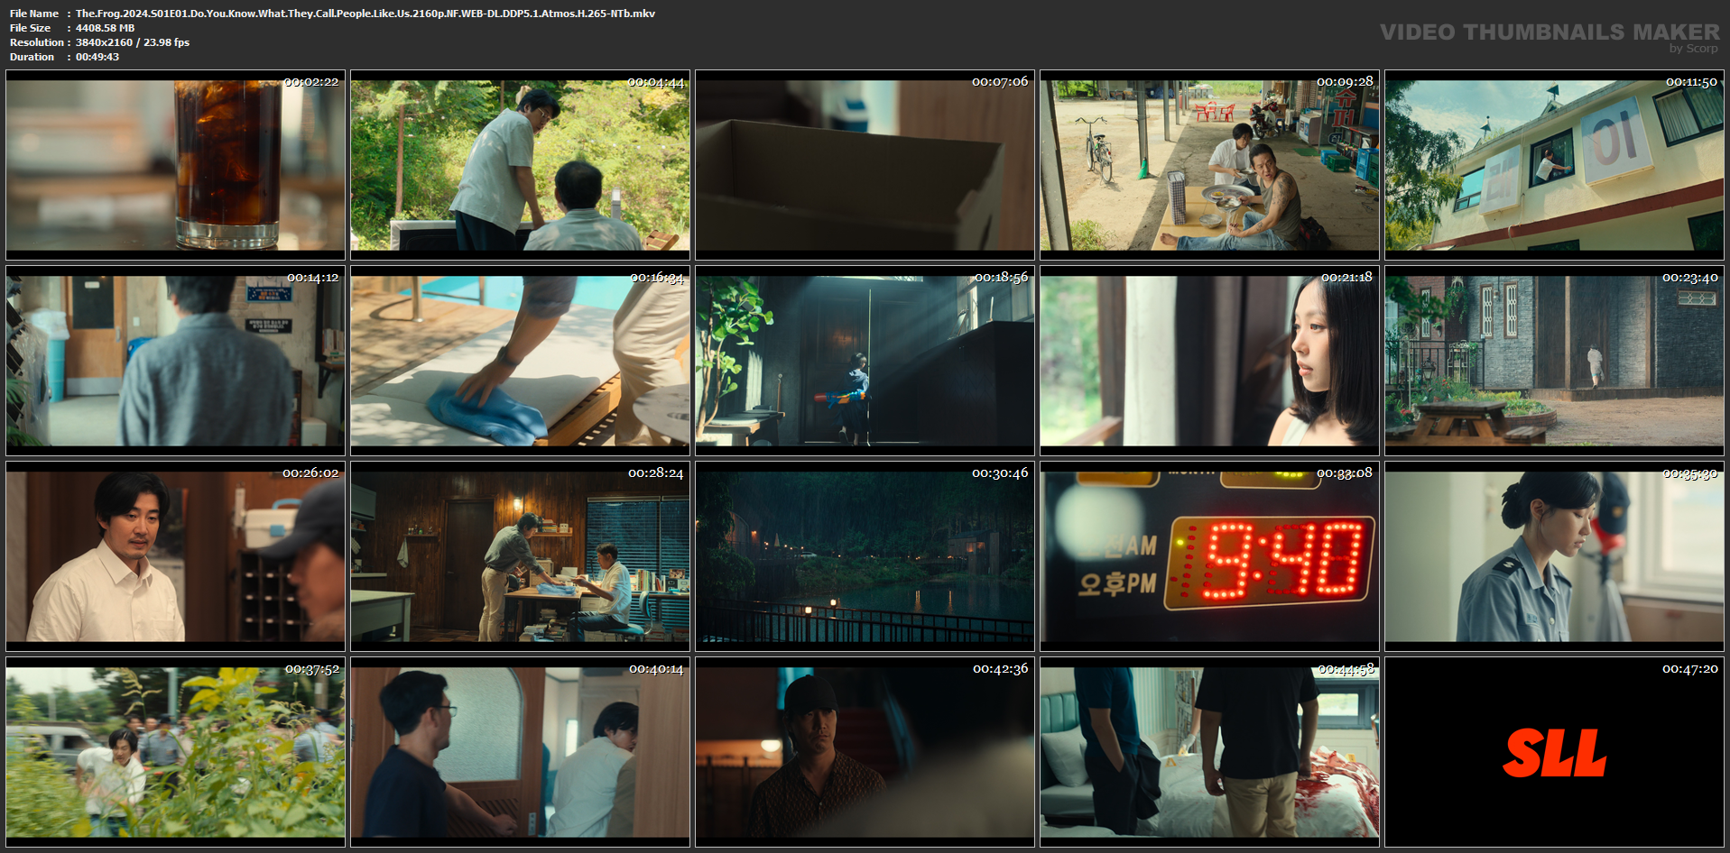Click the 00:09:28 thumbnail of men eating outside
This screenshot has width=1730, height=853.
[x=1209, y=165]
